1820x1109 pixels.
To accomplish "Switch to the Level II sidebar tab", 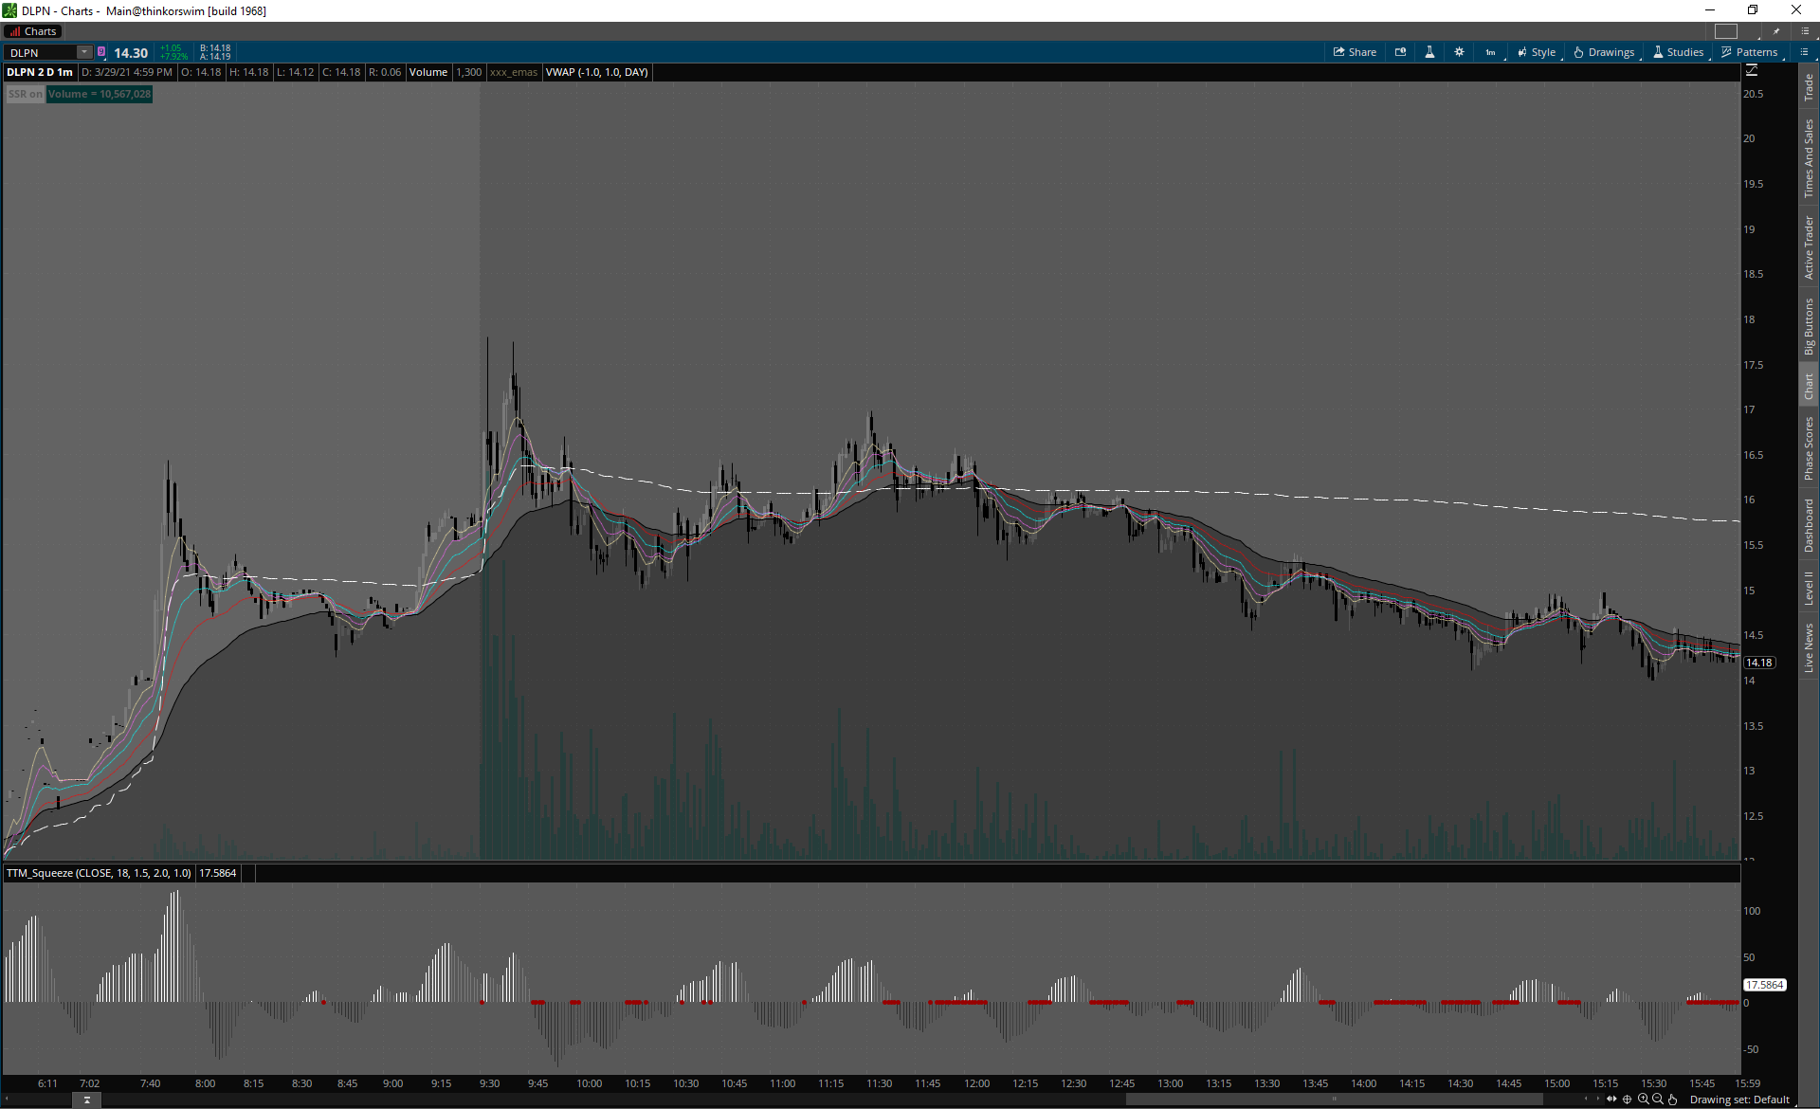I will (x=1809, y=588).
